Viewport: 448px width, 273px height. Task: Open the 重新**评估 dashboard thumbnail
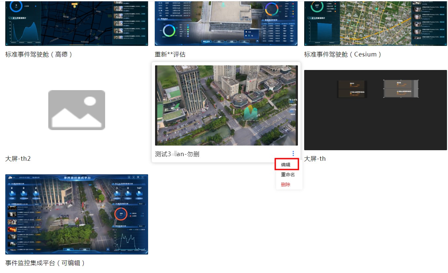(x=226, y=23)
